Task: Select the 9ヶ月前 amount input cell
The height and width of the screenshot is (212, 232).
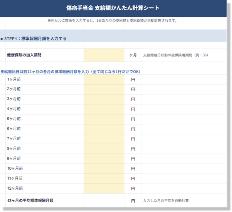Action: click(104, 159)
